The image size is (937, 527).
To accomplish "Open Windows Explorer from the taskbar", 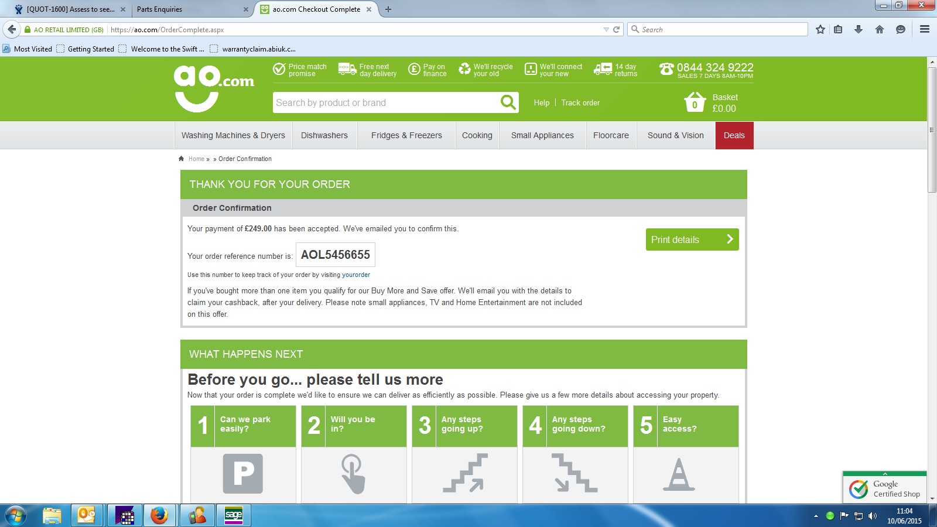I will [52, 515].
